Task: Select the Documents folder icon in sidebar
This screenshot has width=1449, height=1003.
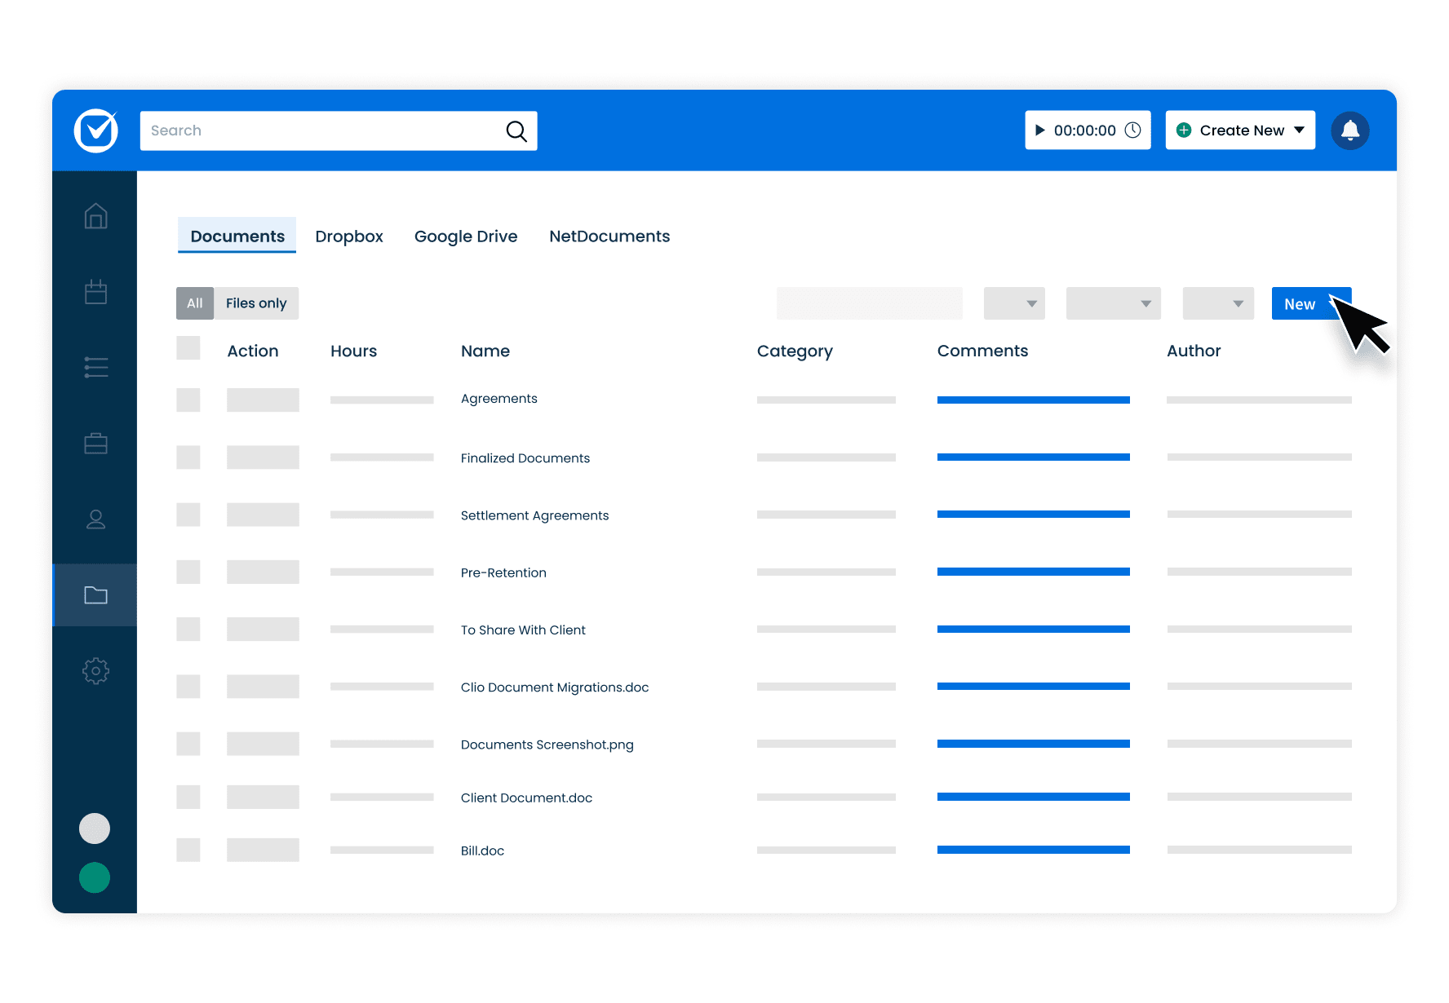Action: click(x=95, y=595)
